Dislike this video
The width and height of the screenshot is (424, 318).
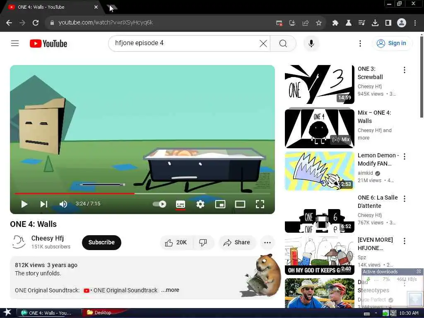[203, 242]
